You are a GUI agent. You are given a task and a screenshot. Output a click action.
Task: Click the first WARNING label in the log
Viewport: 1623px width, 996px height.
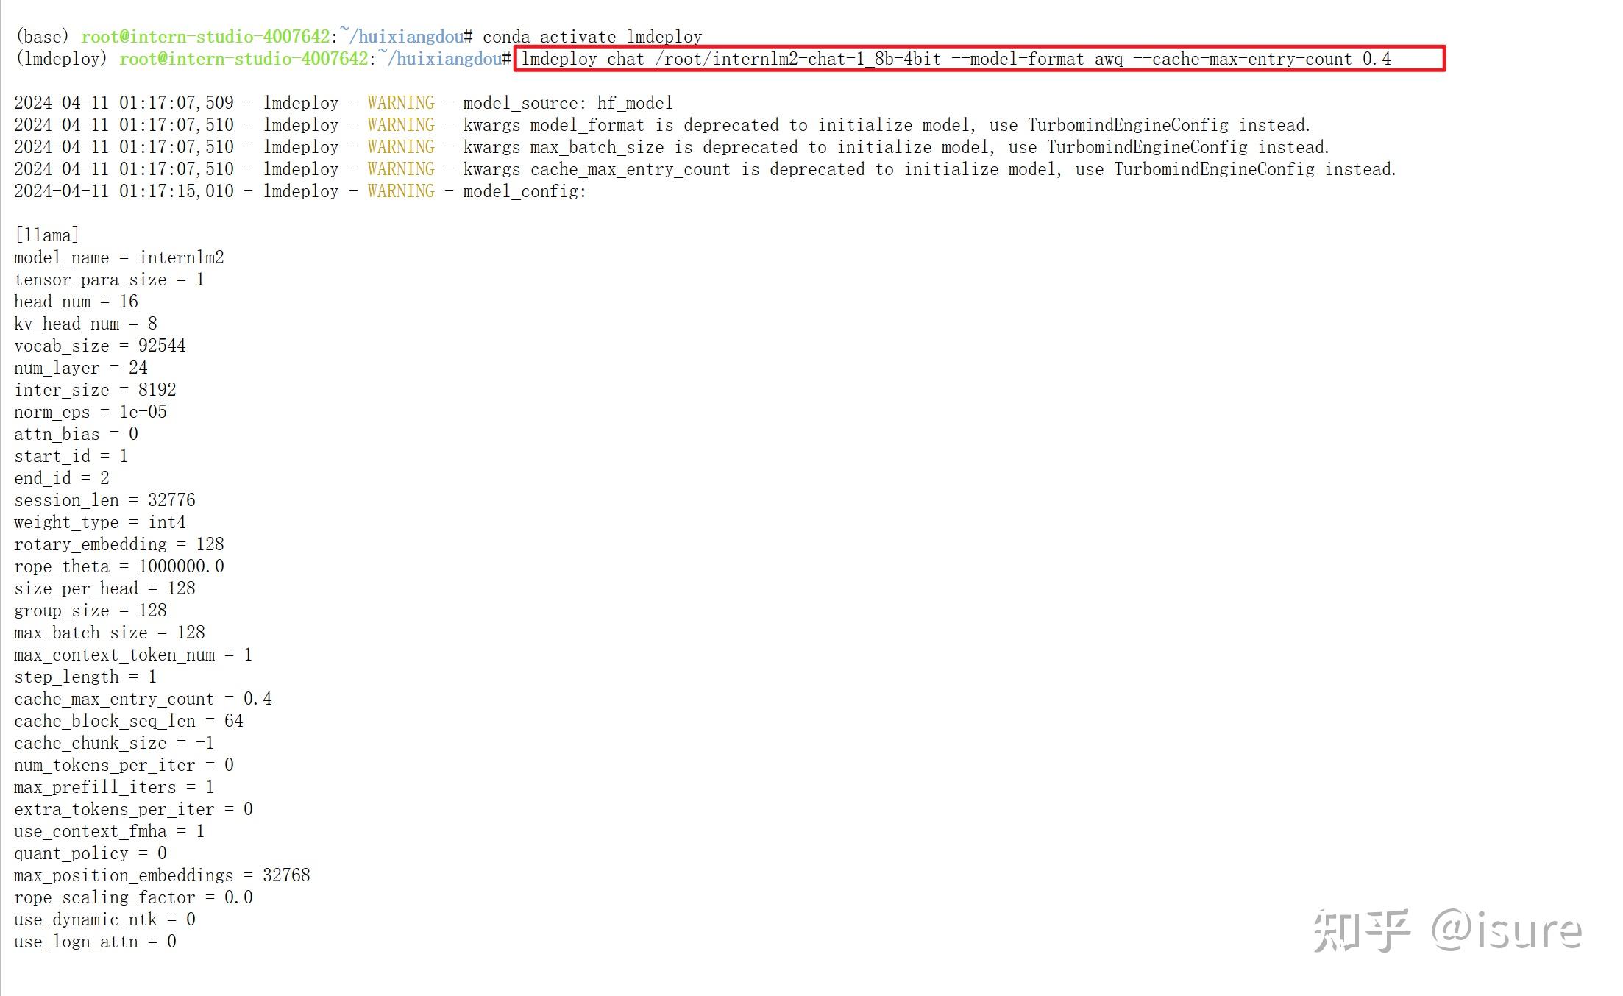click(401, 103)
